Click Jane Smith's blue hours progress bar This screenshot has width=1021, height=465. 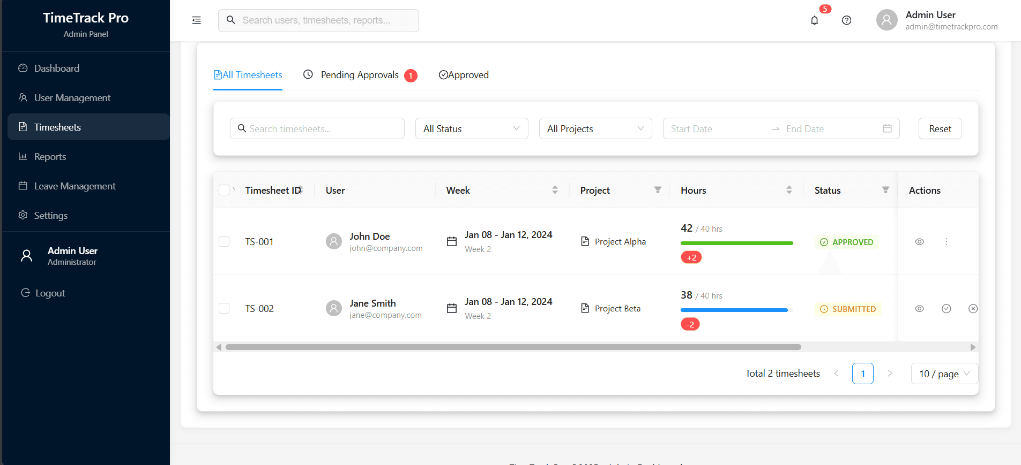(x=734, y=310)
